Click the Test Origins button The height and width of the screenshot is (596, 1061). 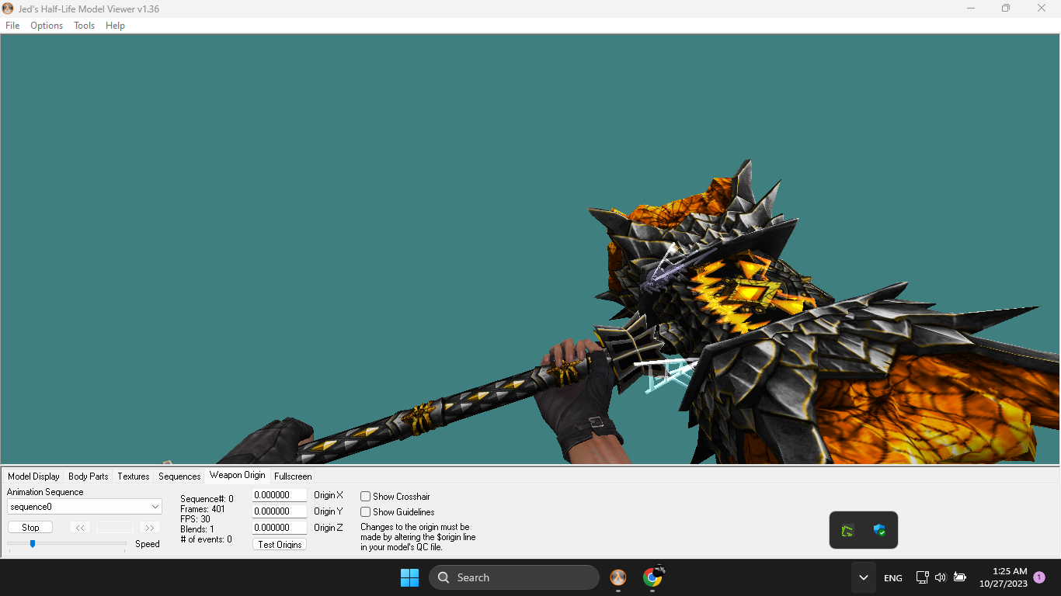pyautogui.click(x=280, y=545)
